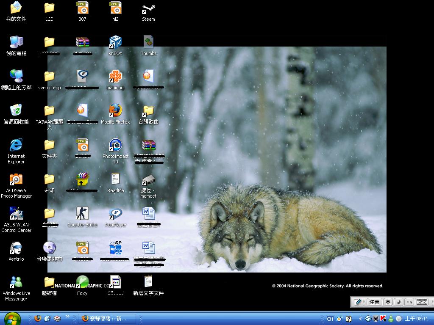Open the 未知 folder
This screenshot has height=325, width=434.
(49, 183)
